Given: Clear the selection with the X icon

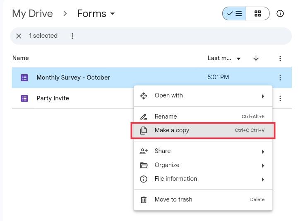Looking at the screenshot, I should (19, 36).
